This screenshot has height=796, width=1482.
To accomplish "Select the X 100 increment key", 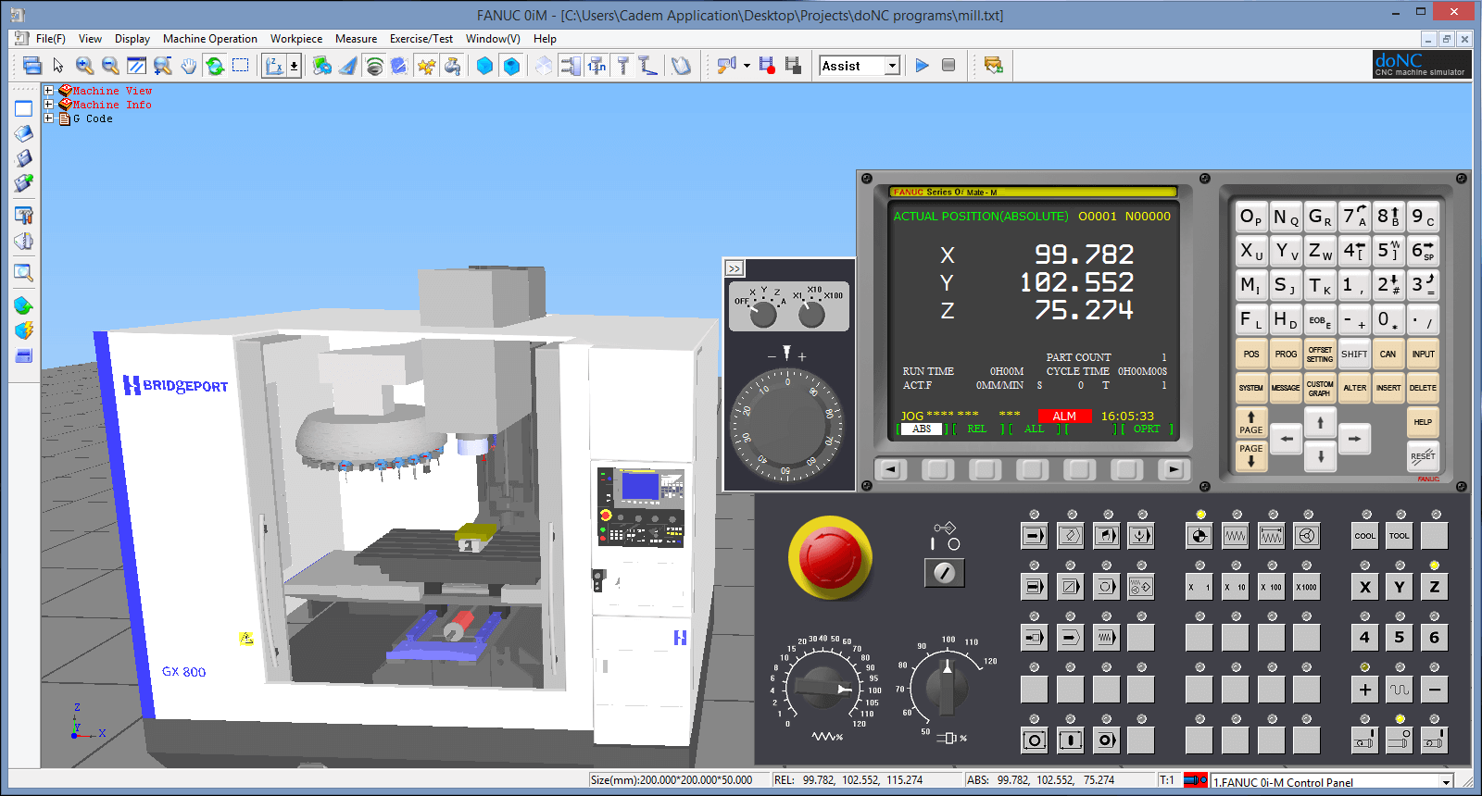I will tap(1271, 587).
